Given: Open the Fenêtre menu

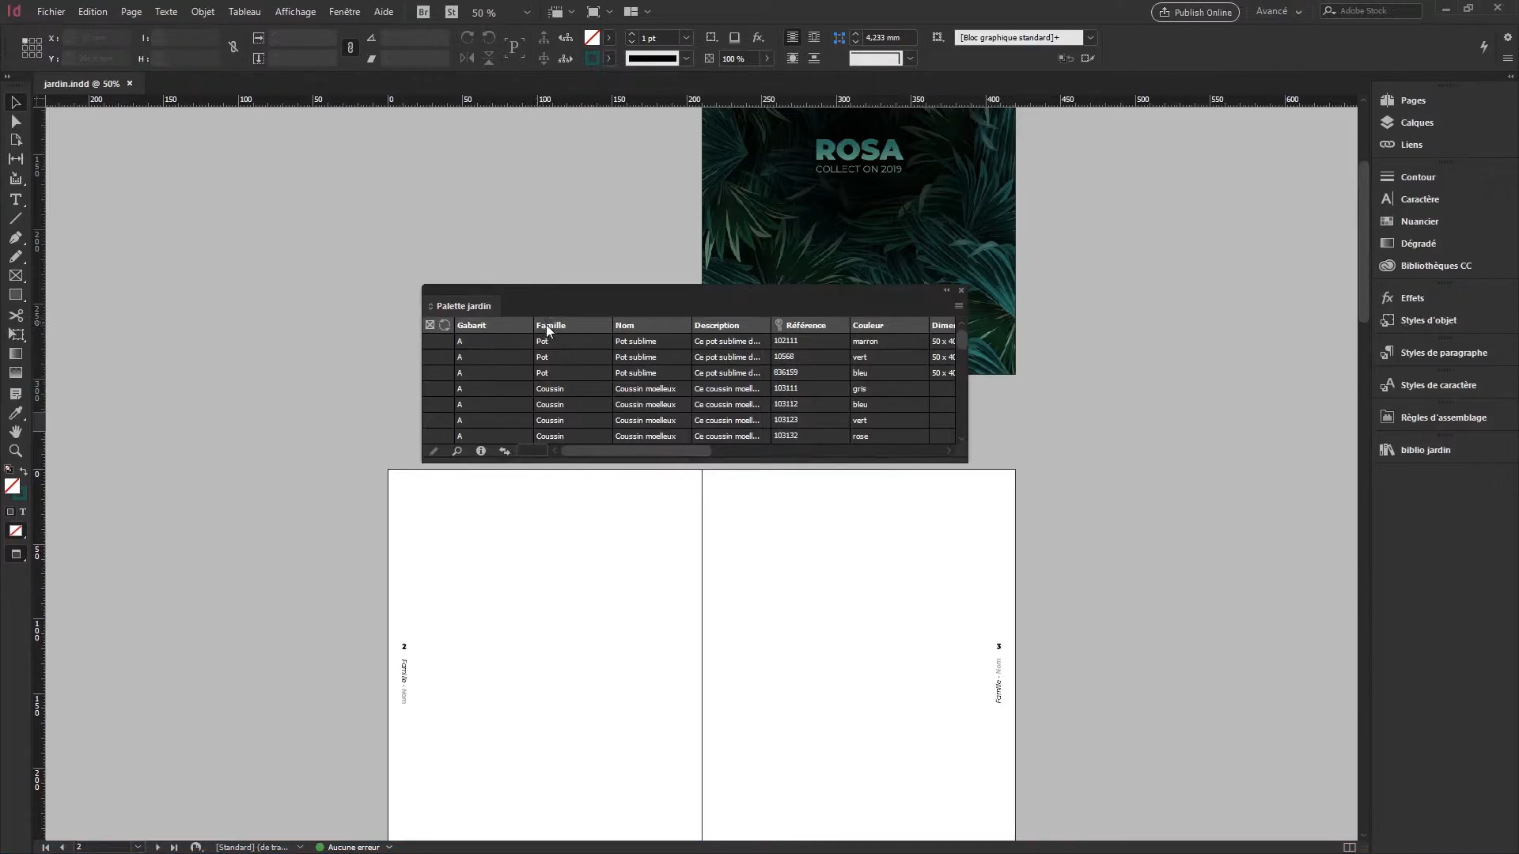Looking at the screenshot, I should tap(344, 12).
